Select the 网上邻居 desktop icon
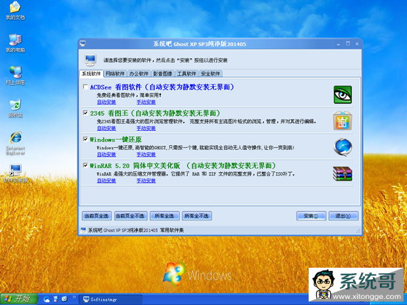This screenshot has width=407, height=305. point(15,75)
